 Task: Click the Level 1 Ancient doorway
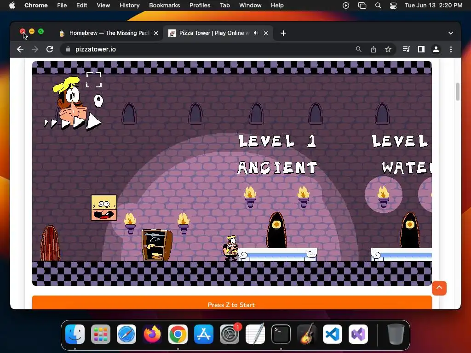click(276, 230)
